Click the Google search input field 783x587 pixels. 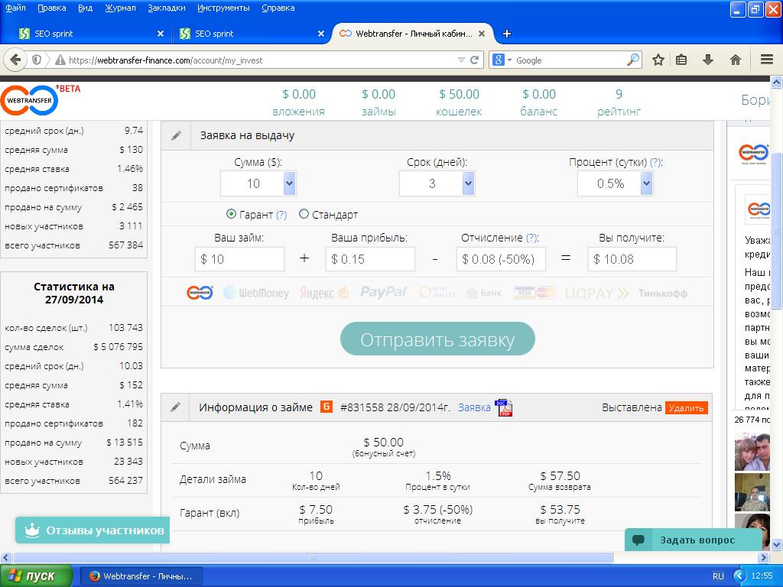[569, 60]
